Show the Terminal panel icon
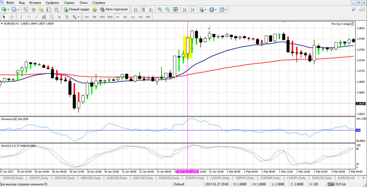This screenshot has width=367, height=187. [49, 10]
